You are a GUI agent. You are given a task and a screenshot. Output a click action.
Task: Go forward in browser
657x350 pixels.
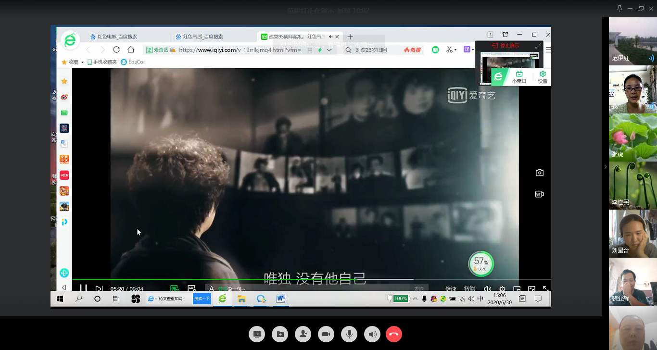pyautogui.click(x=102, y=50)
